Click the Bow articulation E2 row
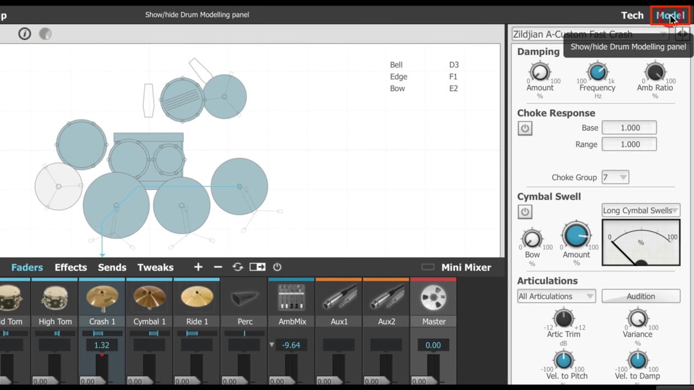This screenshot has height=390, width=694. pos(425,88)
